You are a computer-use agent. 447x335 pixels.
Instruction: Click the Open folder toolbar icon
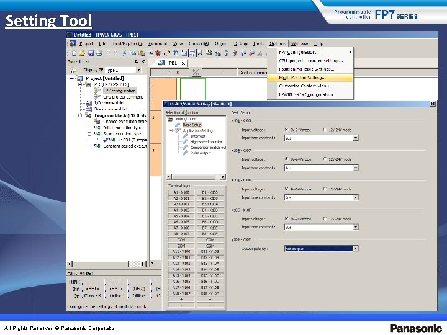tap(83, 53)
